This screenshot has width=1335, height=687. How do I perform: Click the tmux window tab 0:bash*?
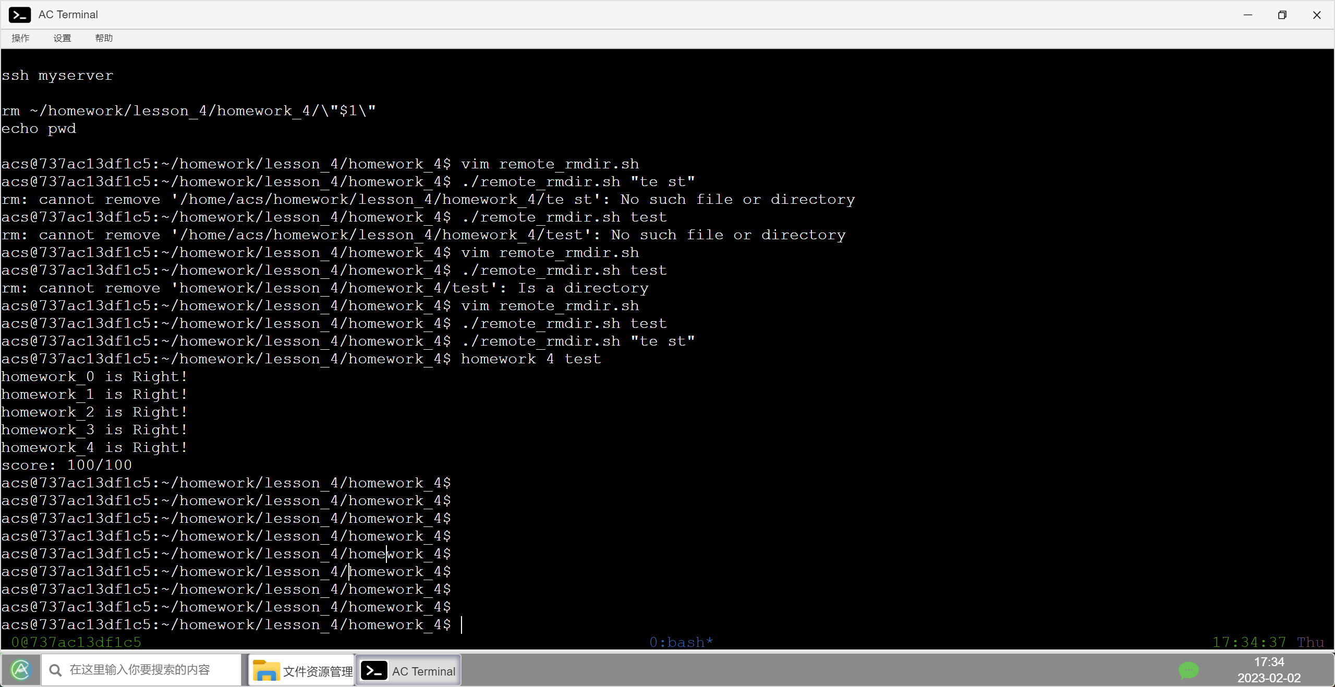pyautogui.click(x=681, y=642)
